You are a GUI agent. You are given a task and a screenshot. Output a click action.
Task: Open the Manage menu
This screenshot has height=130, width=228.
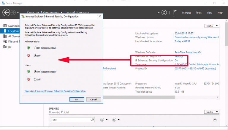pyautogui.click(x=186, y=13)
